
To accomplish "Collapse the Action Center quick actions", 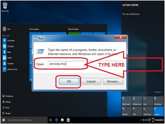I will (158, 92).
